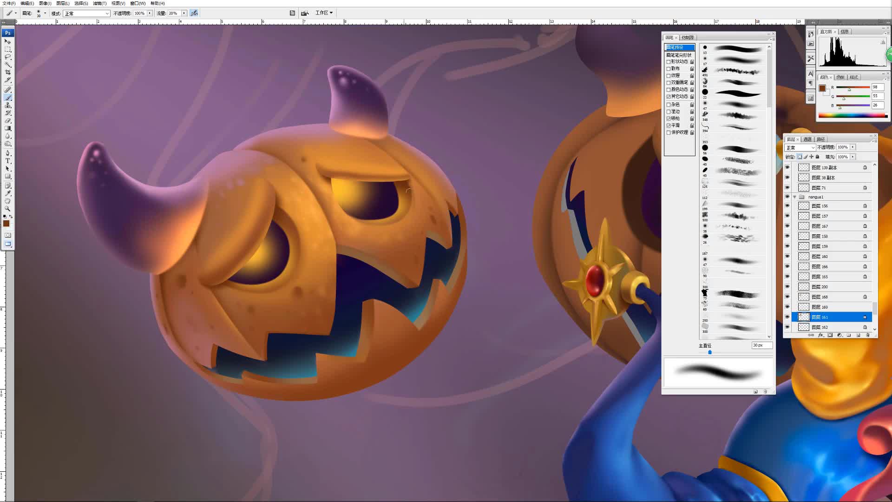Viewport: 892px width, 502px height.
Task: Select the Crop tool
Action: (x=7, y=73)
